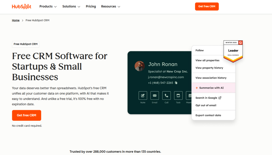Click the New Crop Inc. company name
Viewport: 272px width, 155px height.
(x=177, y=71)
